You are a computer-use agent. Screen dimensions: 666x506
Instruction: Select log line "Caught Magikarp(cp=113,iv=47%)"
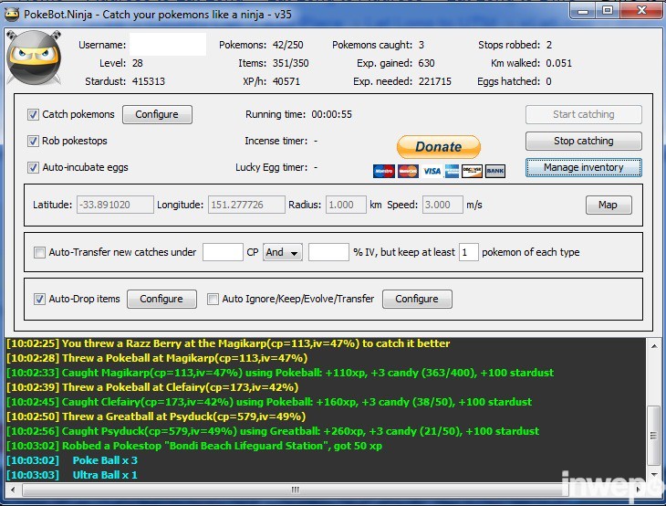(280, 373)
